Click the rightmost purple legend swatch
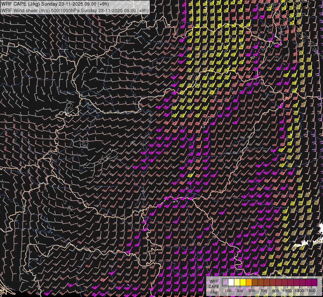323x297 pixels. 314,282
